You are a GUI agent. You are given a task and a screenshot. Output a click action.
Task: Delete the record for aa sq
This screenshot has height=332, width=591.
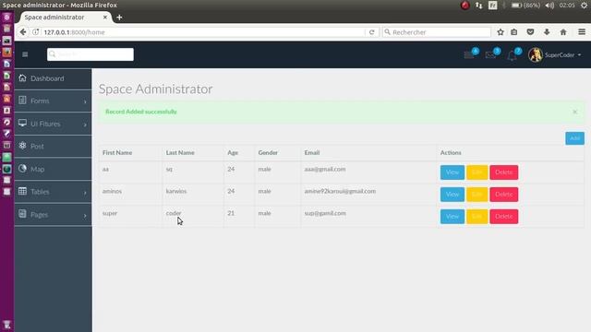point(504,172)
